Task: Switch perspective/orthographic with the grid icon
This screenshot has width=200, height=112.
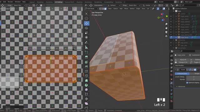Action: click(166, 36)
